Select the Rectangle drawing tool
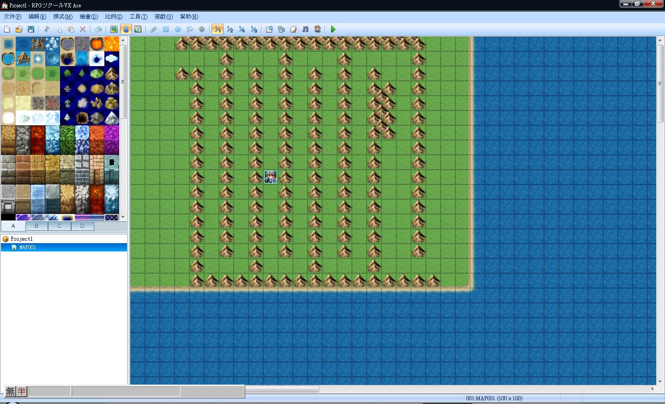The image size is (665, 404). (x=166, y=29)
